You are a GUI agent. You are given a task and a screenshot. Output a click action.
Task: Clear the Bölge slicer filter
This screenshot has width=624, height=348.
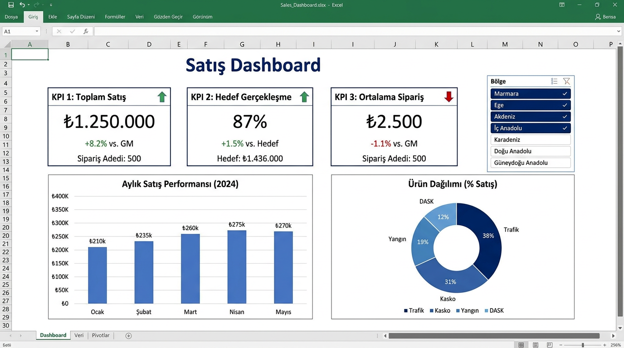566,81
